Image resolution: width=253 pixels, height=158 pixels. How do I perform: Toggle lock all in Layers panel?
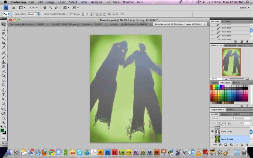[229, 123]
